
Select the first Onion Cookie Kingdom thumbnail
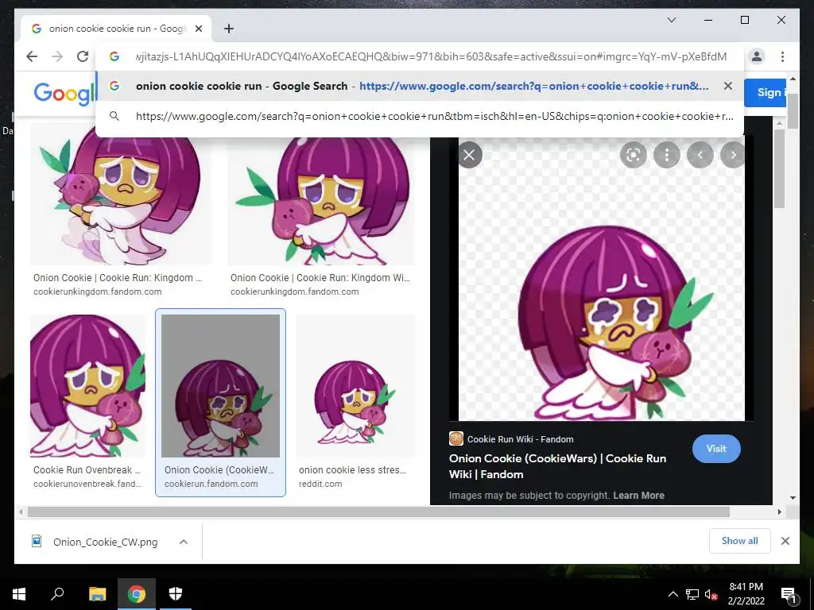[x=121, y=195]
